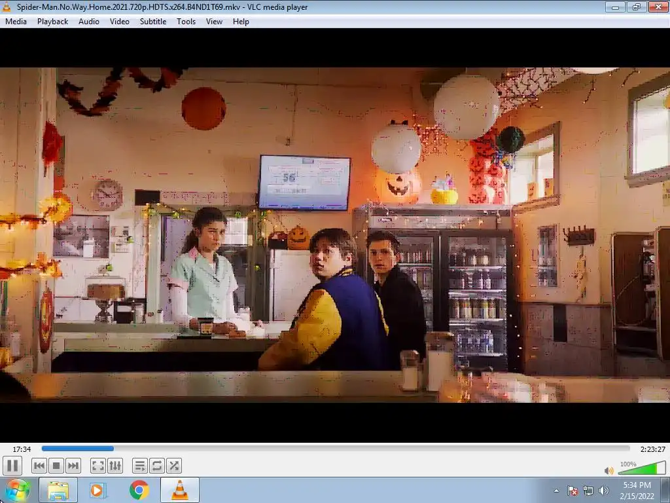Launch Windows Media Player from taskbar
The width and height of the screenshot is (670, 503).
pyautogui.click(x=97, y=490)
